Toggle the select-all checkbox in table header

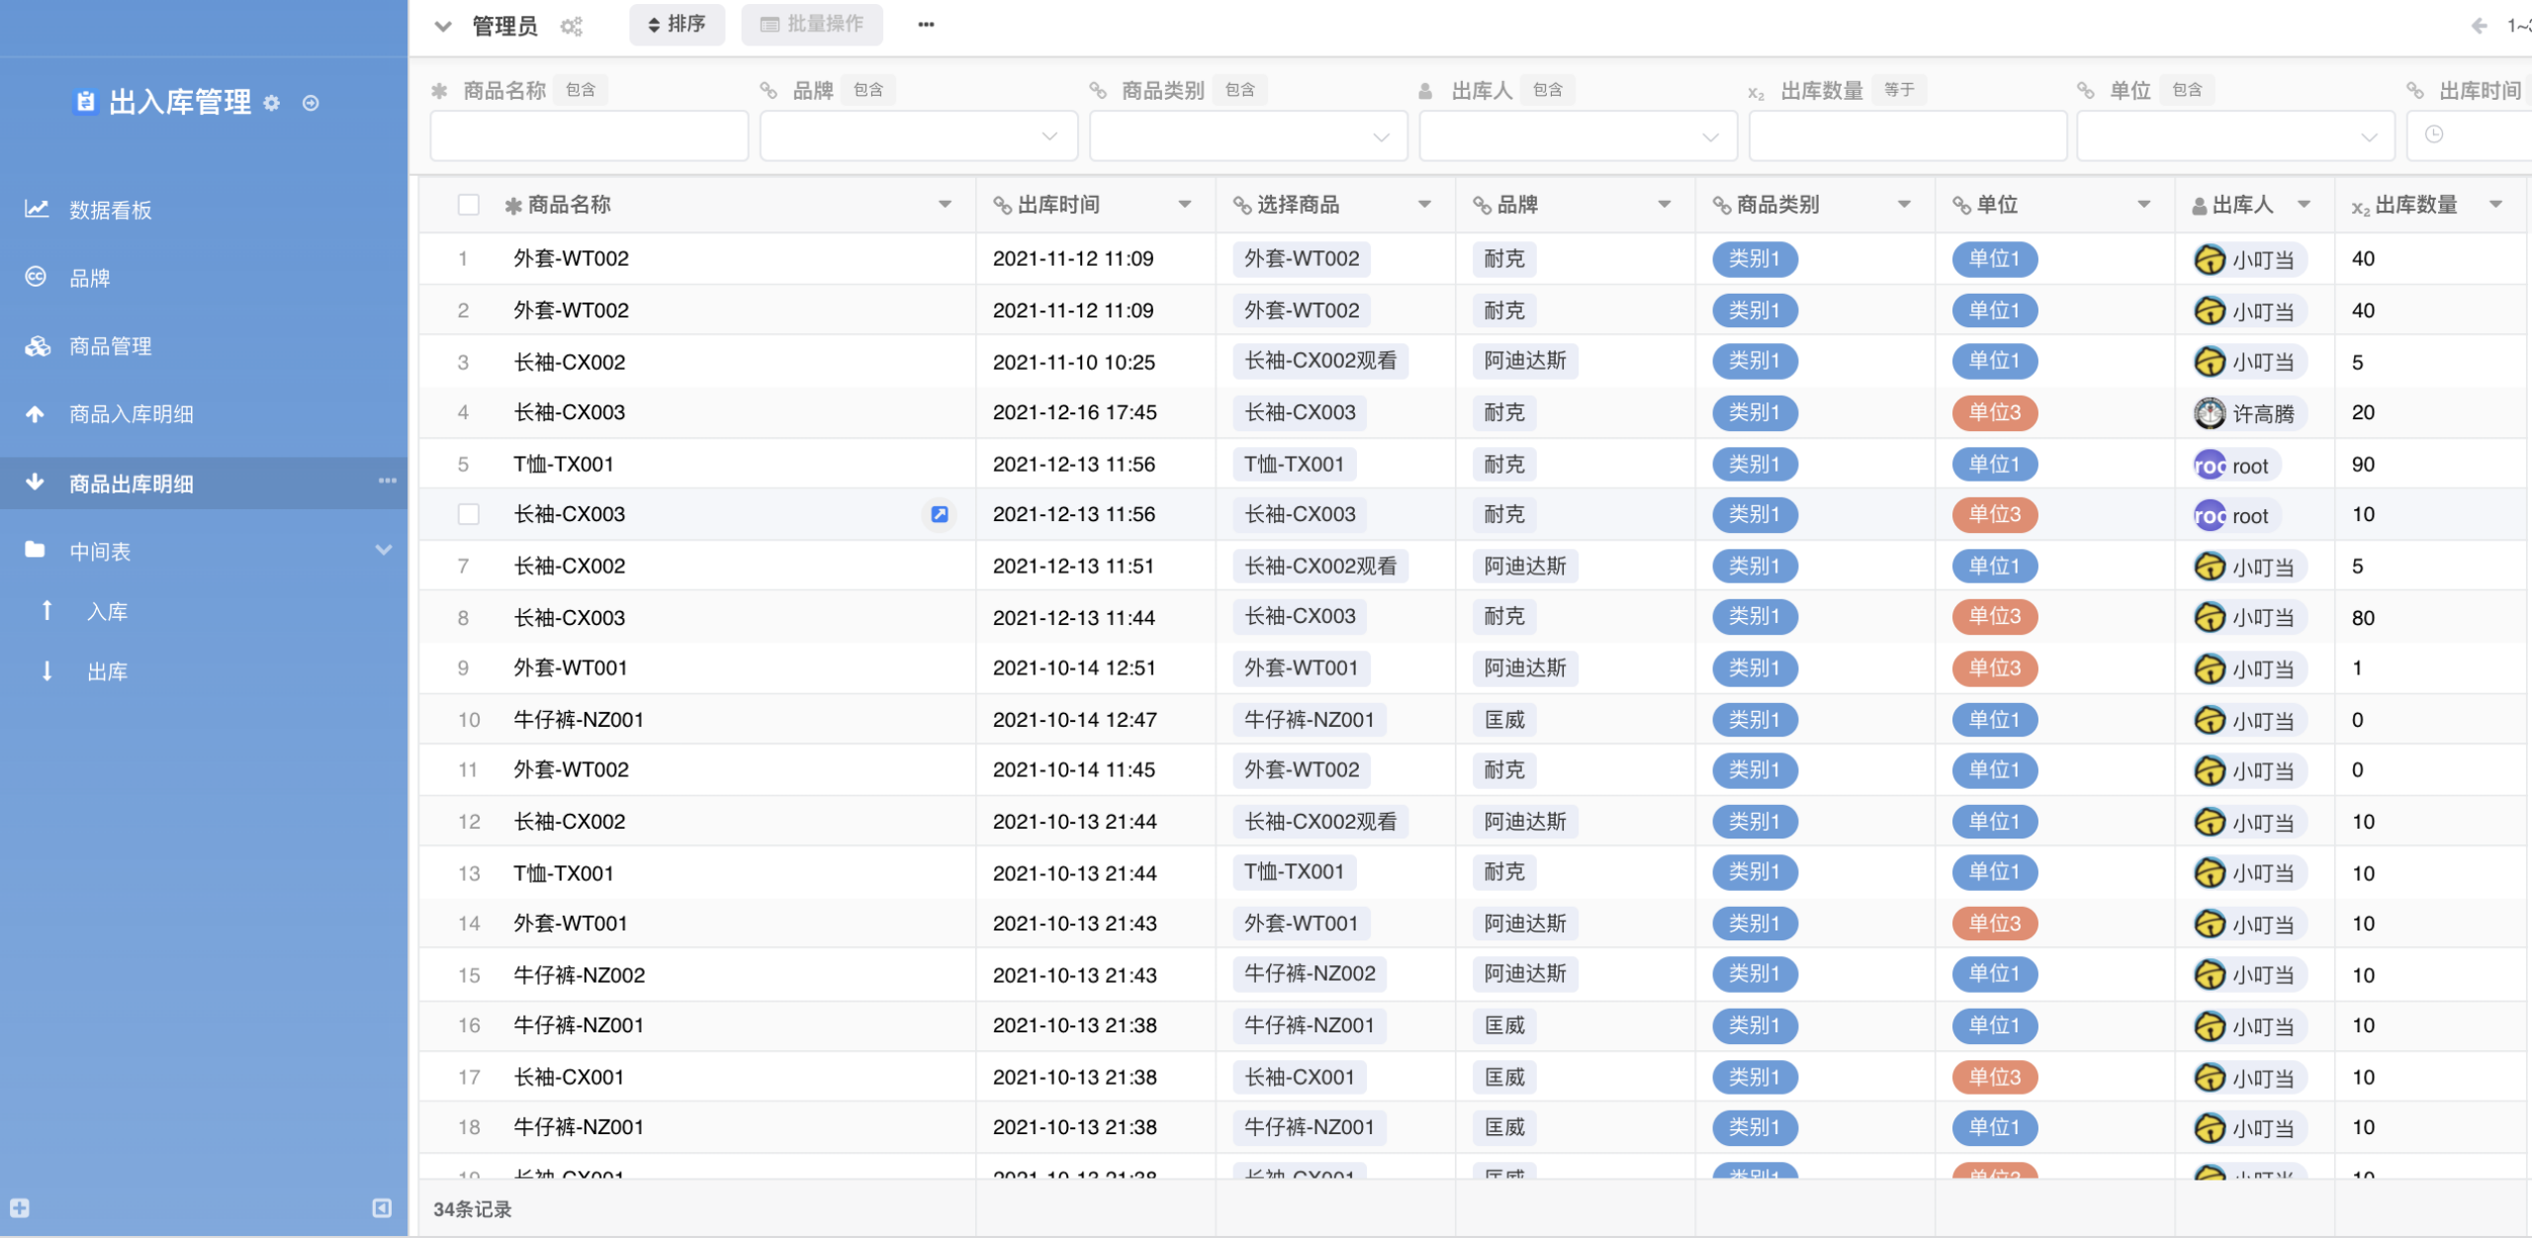469,205
